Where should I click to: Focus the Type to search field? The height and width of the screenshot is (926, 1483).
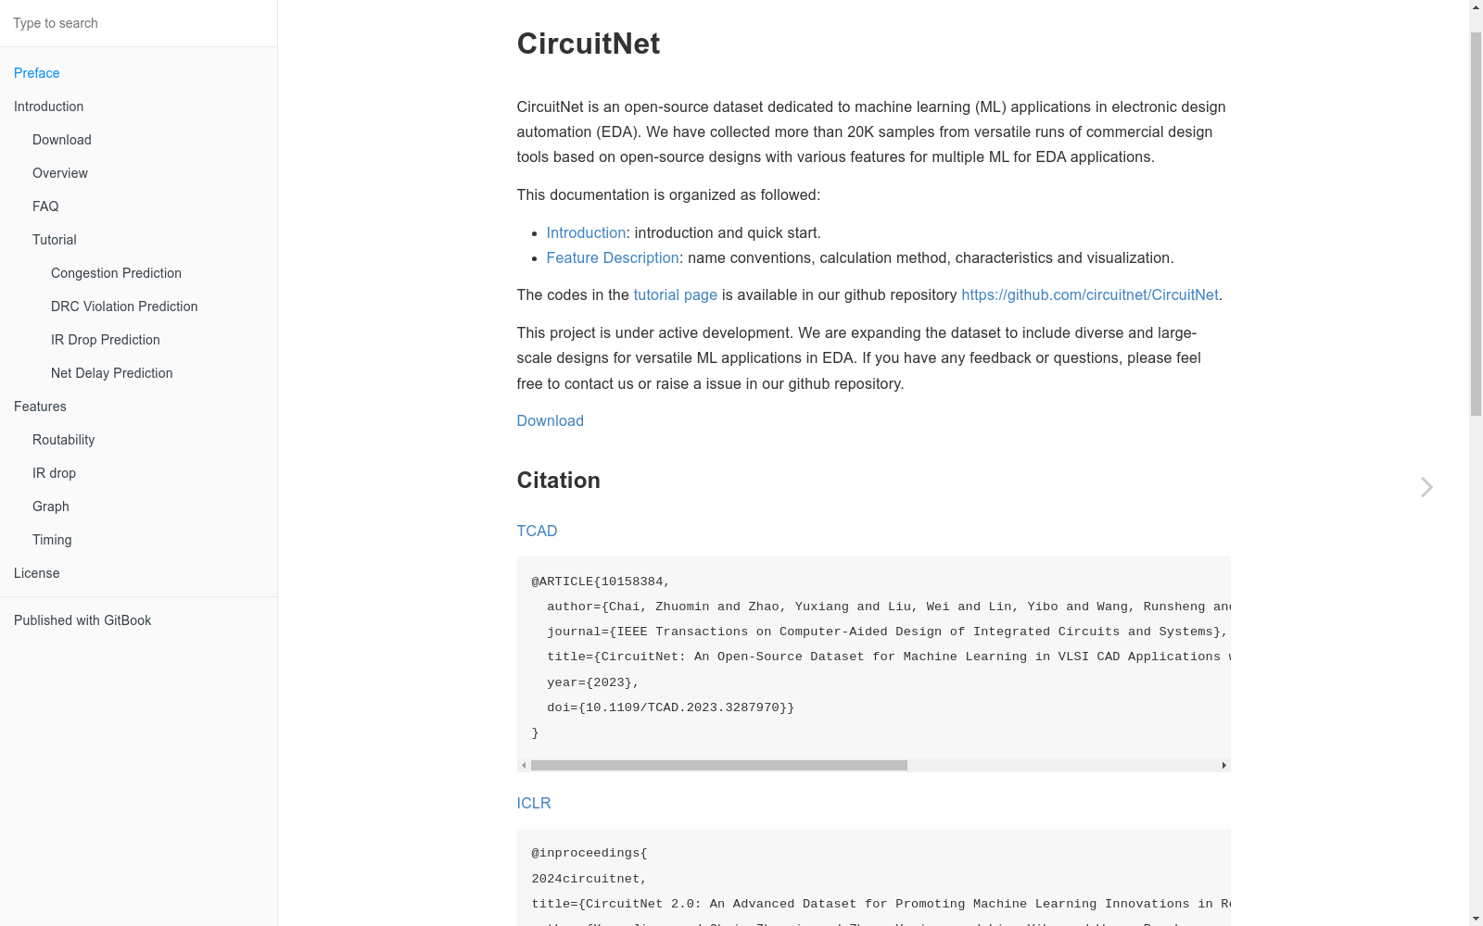coord(139,23)
